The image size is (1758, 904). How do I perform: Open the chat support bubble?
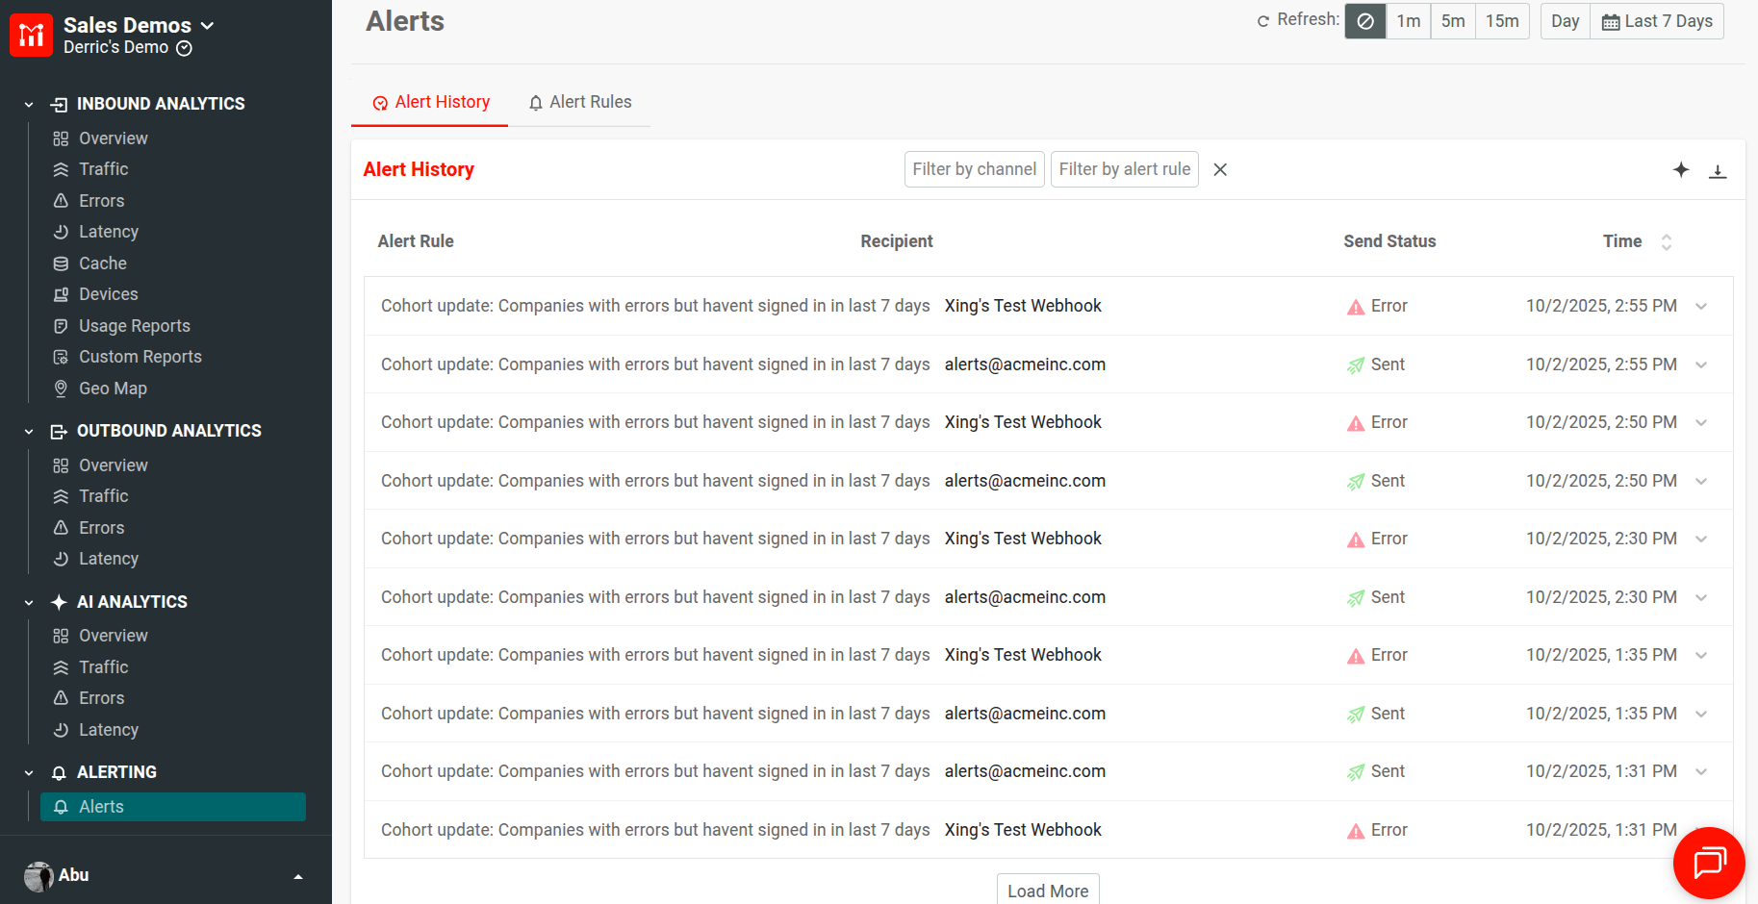pyautogui.click(x=1708, y=863)
